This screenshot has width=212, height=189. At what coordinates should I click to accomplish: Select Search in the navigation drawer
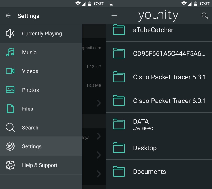coord(41,128)
